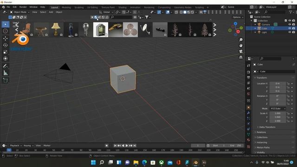
Task: Toggle snapping magnet icon
Action: (x=123, y=12)
